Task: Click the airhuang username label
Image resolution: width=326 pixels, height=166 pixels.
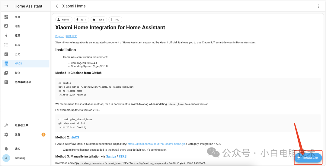Action: coord(20,158)
